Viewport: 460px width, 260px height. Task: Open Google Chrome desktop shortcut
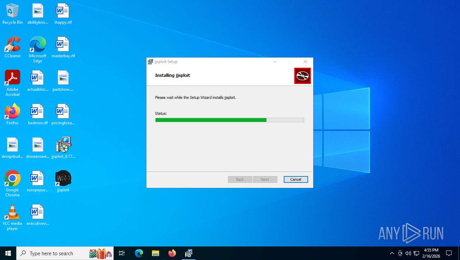(x=13, y=183)
